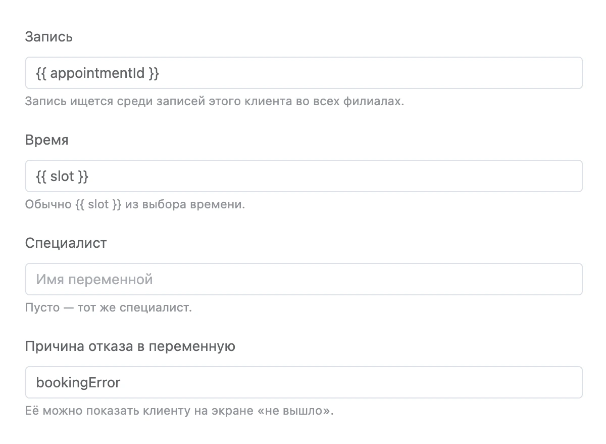Activate the empty Специалист input field

304,279
